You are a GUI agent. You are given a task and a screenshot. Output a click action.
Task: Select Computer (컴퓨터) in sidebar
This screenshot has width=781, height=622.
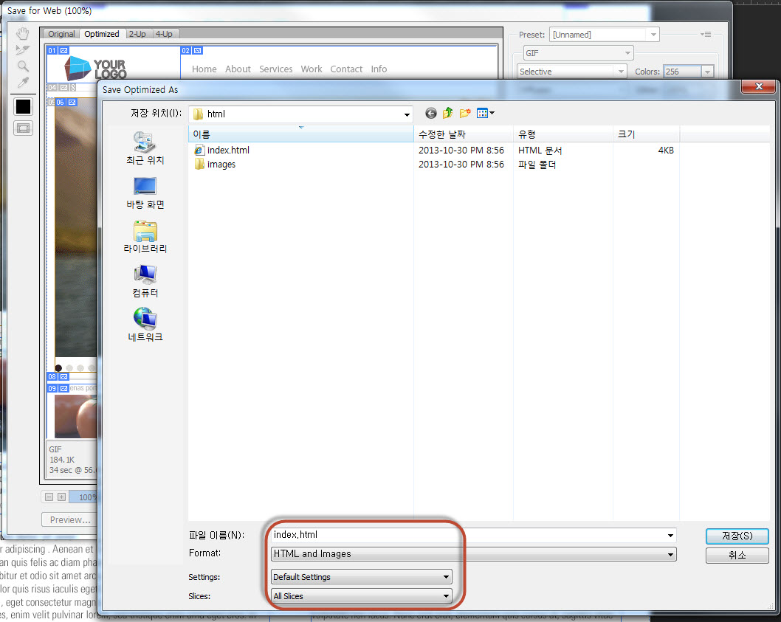coord(145,280)
